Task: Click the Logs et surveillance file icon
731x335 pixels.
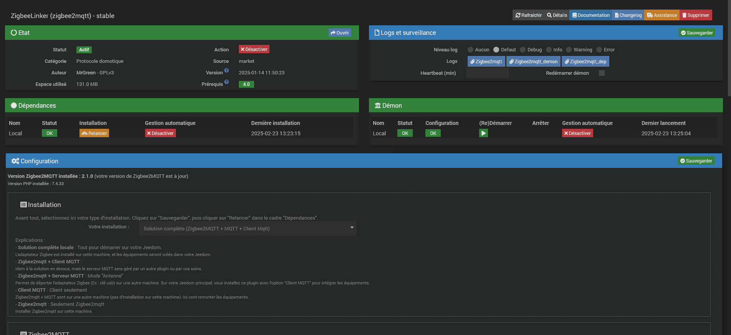Action: click(377, 33)
